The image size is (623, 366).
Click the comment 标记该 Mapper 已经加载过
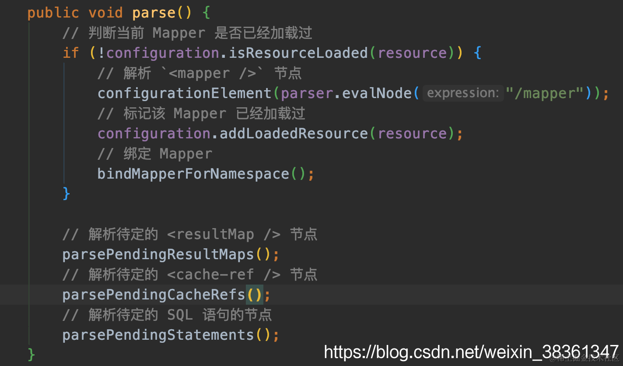point(201,113)
